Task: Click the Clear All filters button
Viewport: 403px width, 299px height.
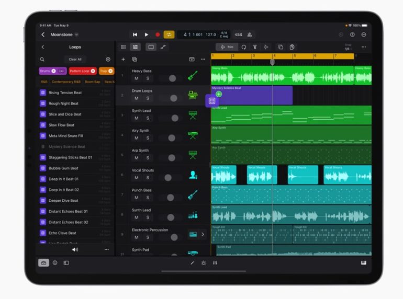Action: [x=75, y=59]
